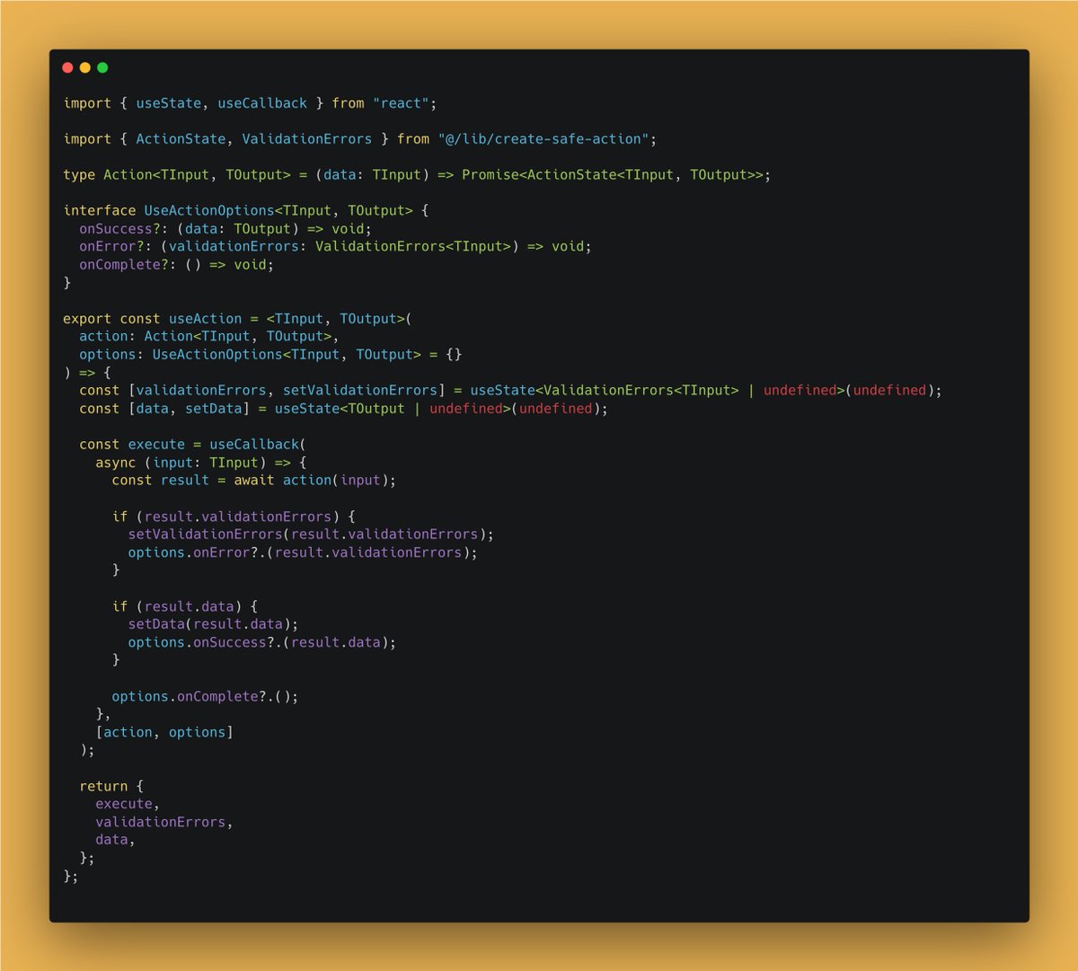
Task: Click the "onError?:" property line
Action: (335, 246)
